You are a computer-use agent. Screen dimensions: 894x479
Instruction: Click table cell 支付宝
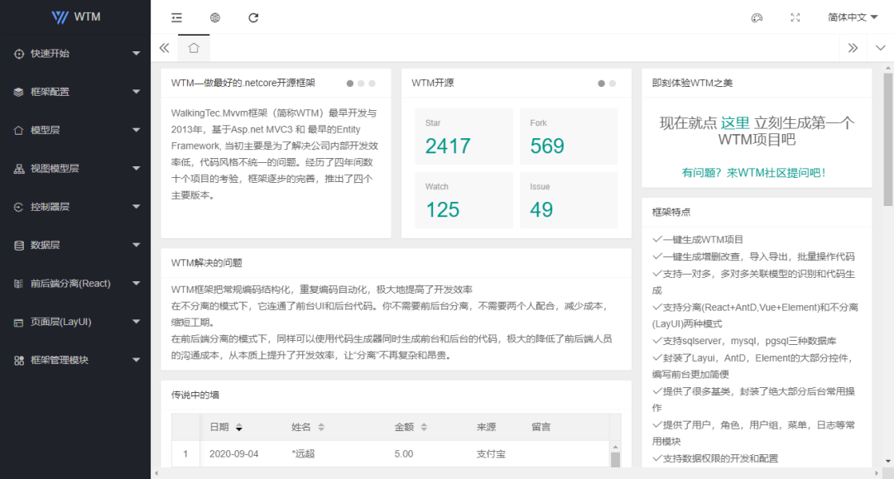pyautogui.click(x=491, y=454)
